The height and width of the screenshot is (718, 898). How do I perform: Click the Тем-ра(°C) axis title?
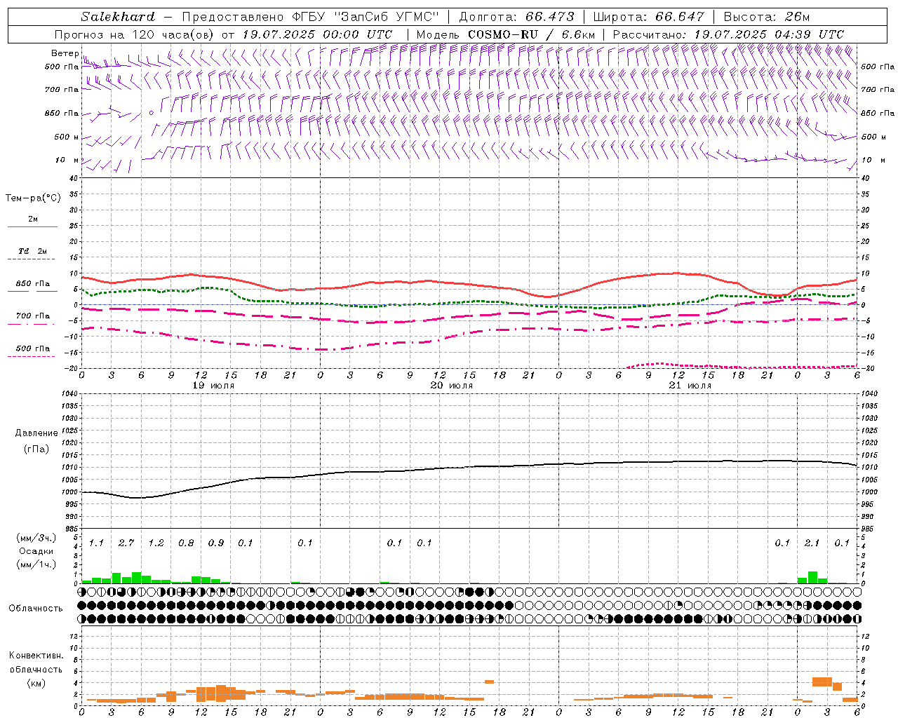click(33, 198)
